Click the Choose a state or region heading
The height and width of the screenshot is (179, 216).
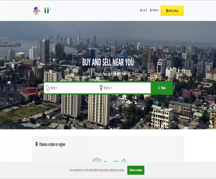pos(52,145)
